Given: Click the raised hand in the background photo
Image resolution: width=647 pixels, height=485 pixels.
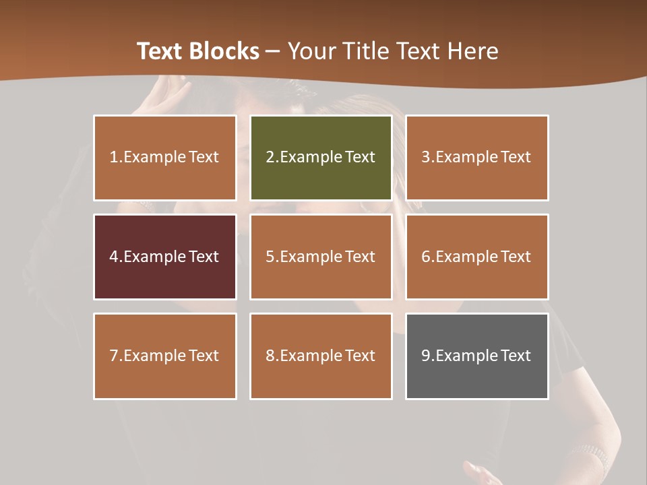Looking at the screenshot, I should coord(165,95).
